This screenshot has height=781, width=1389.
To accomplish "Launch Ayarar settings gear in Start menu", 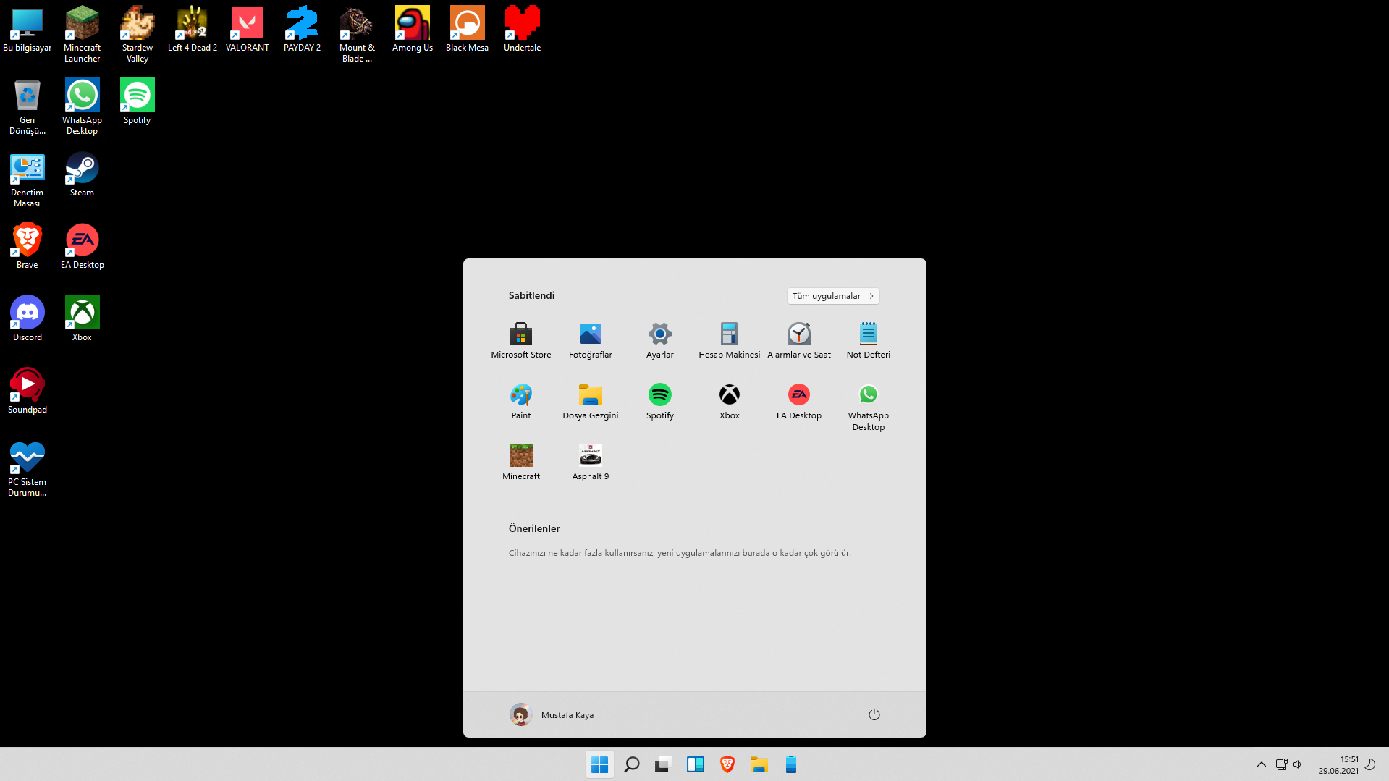I will tap(660, 340).
